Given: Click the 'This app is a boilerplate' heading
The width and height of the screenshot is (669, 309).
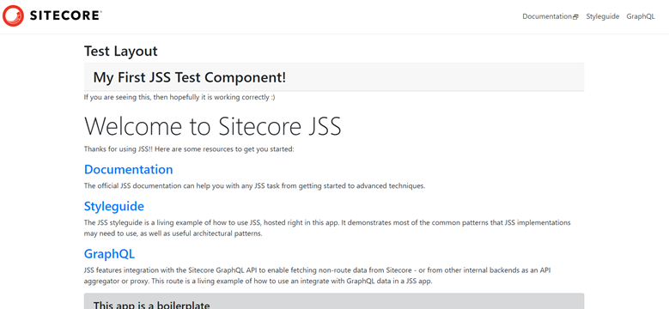Looking at the screenshot, I should (x=151, y=306).
